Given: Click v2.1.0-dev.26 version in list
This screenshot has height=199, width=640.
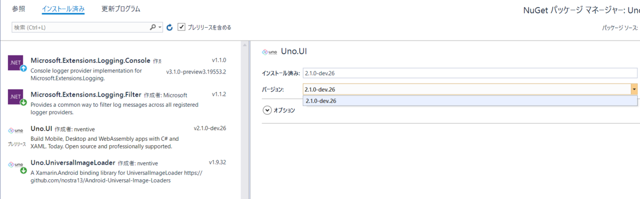Looking at the screenshot, I should pos(210,129).
